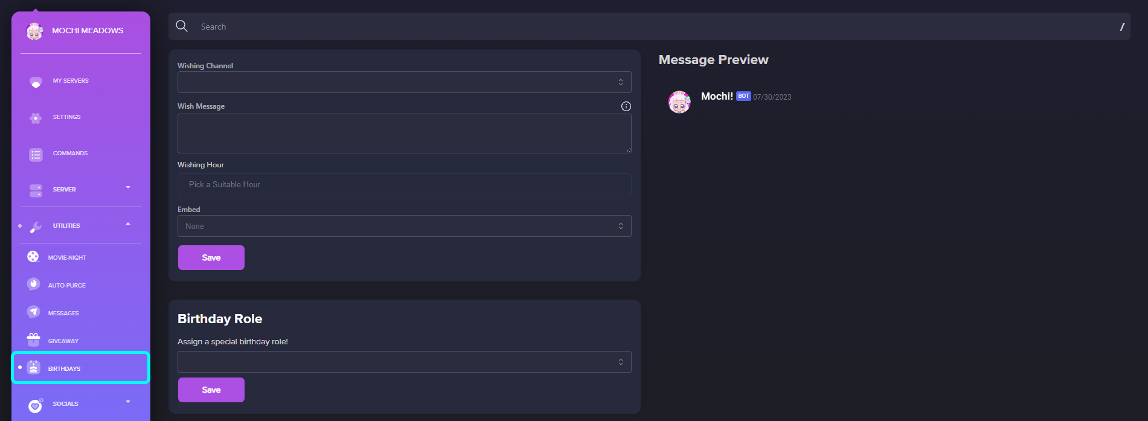The image size is (1148, 421).
Task: Click the Messages paper plane icon
Action: [x=33, y=312]
